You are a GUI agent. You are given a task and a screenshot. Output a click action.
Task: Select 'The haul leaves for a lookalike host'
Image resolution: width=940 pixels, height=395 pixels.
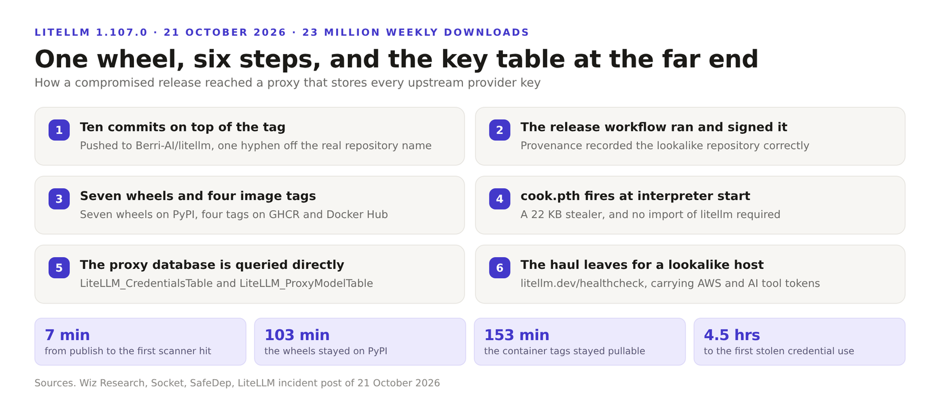pyautogui.click(x=642, y=265)
